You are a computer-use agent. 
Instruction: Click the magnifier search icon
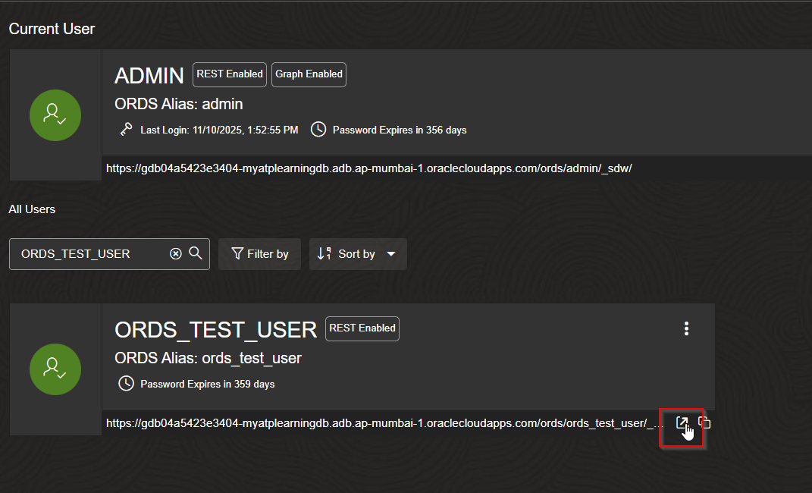195,253
